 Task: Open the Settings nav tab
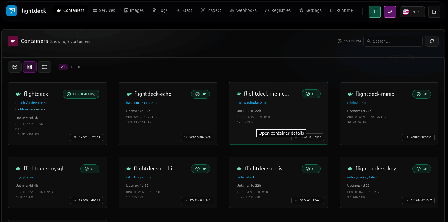coord(310,10)
